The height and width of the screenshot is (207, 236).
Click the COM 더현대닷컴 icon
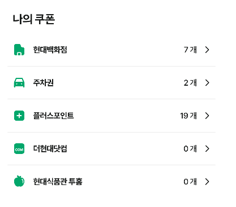tap(19, 148)
